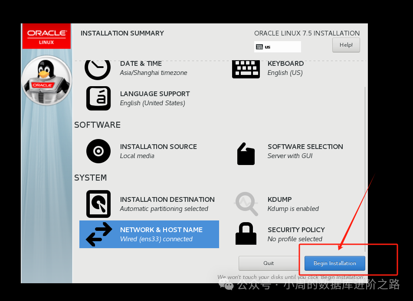
Task: Open KDUMP label
Action: (x=280, y=200)
